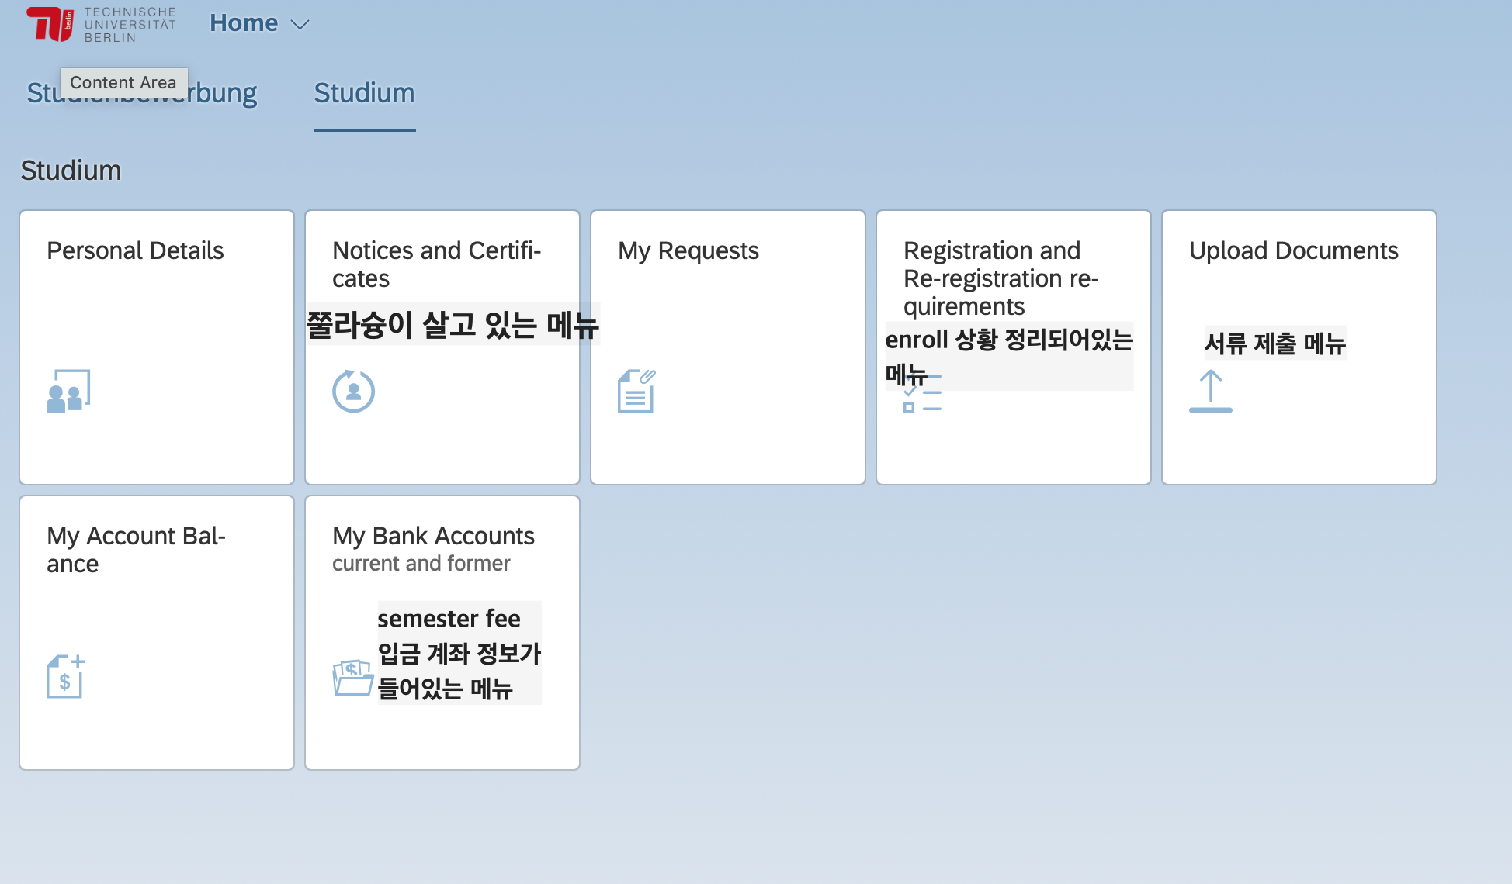Open the My Account Balance tile title

point(136,549)
